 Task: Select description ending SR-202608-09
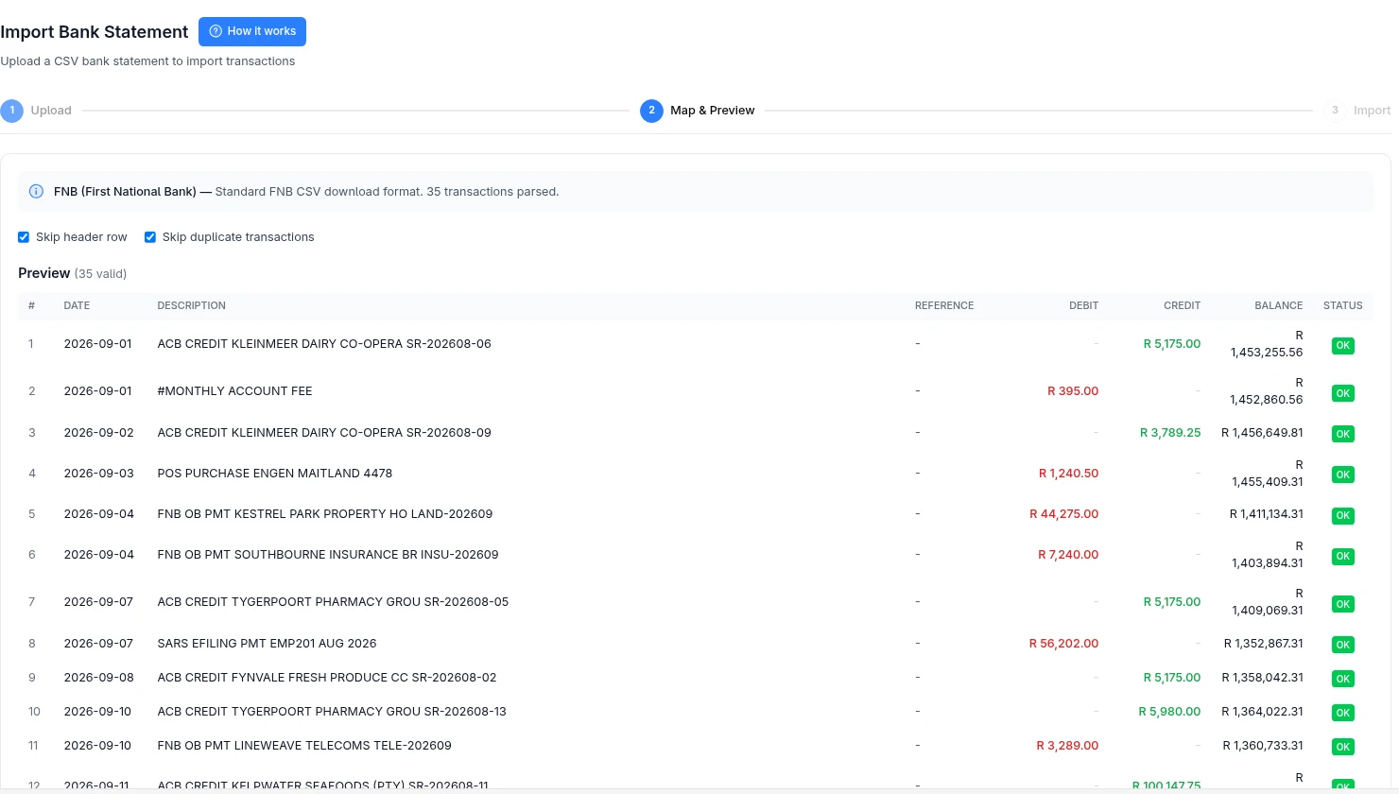[x=324, y=433]
